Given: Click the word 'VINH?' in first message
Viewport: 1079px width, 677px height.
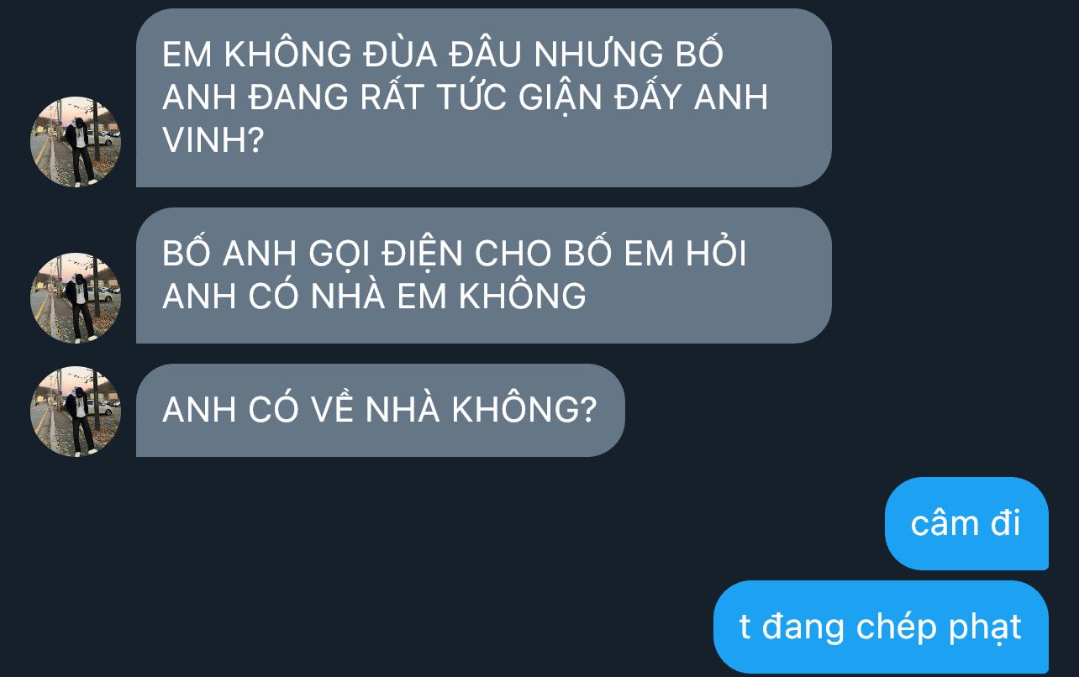Looking at the screenshot, I should (213, 141).
